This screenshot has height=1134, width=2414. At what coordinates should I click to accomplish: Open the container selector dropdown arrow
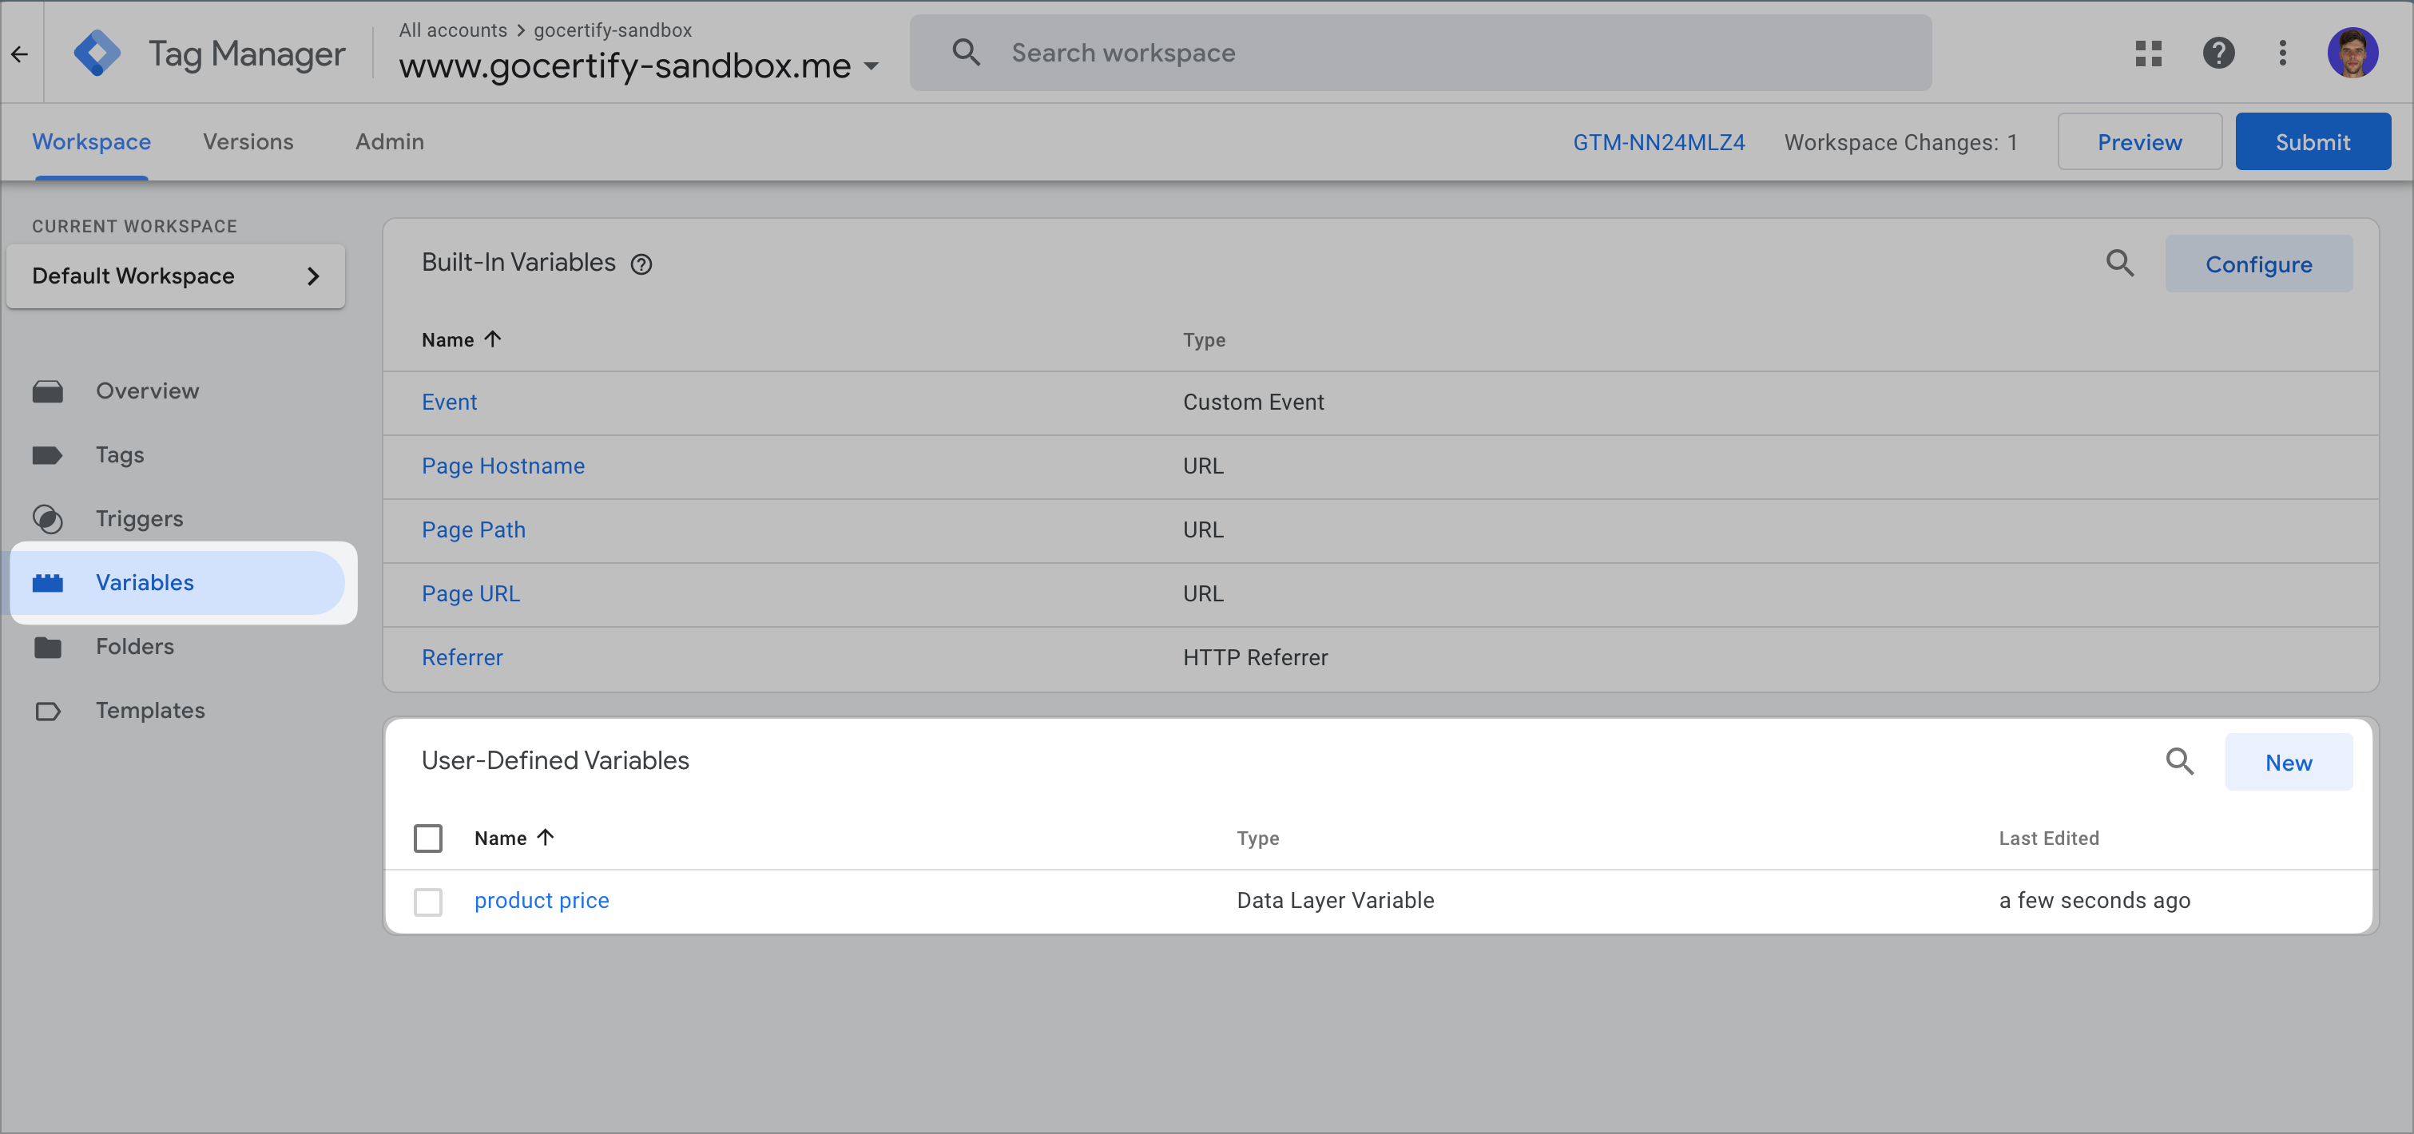click(872, 66)
